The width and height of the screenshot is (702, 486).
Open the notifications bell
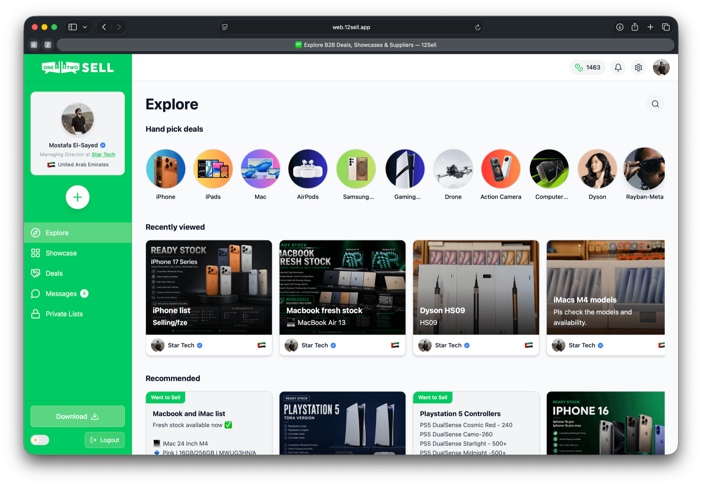(x=618, y=67)
